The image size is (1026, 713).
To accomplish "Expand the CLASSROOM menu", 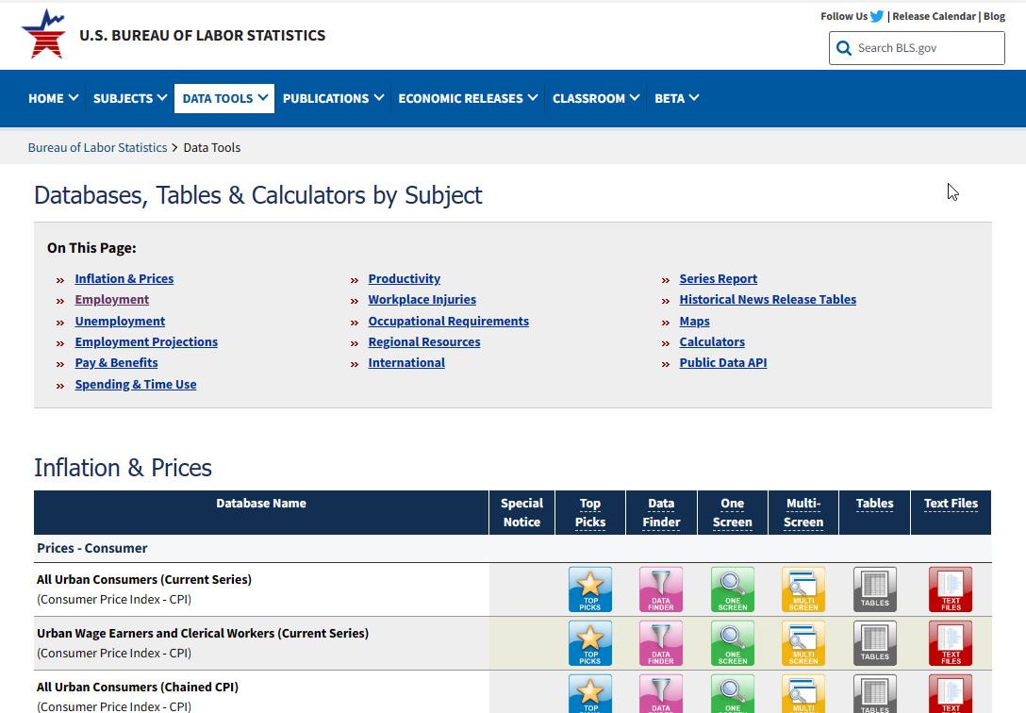I will click(595, 98).
